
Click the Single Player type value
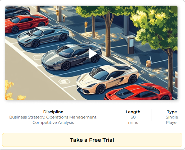[x=172, y=120]
